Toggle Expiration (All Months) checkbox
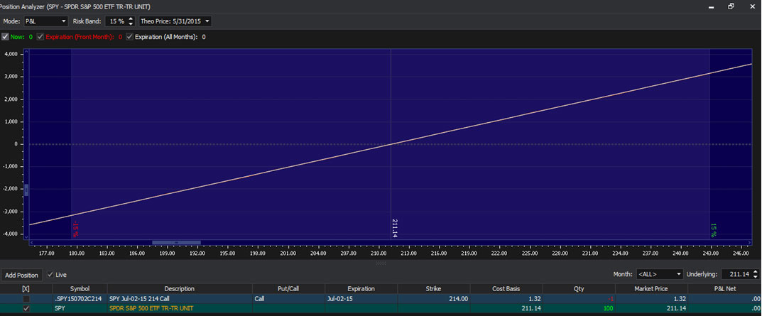Screen dimensions: 762x316 [x=130, y=37]
